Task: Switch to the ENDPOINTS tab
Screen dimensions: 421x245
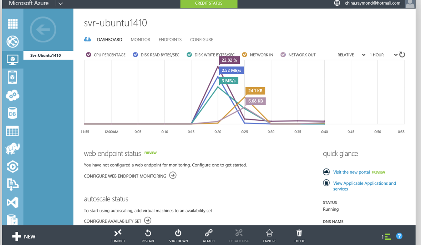Action: tap(170, 40)
